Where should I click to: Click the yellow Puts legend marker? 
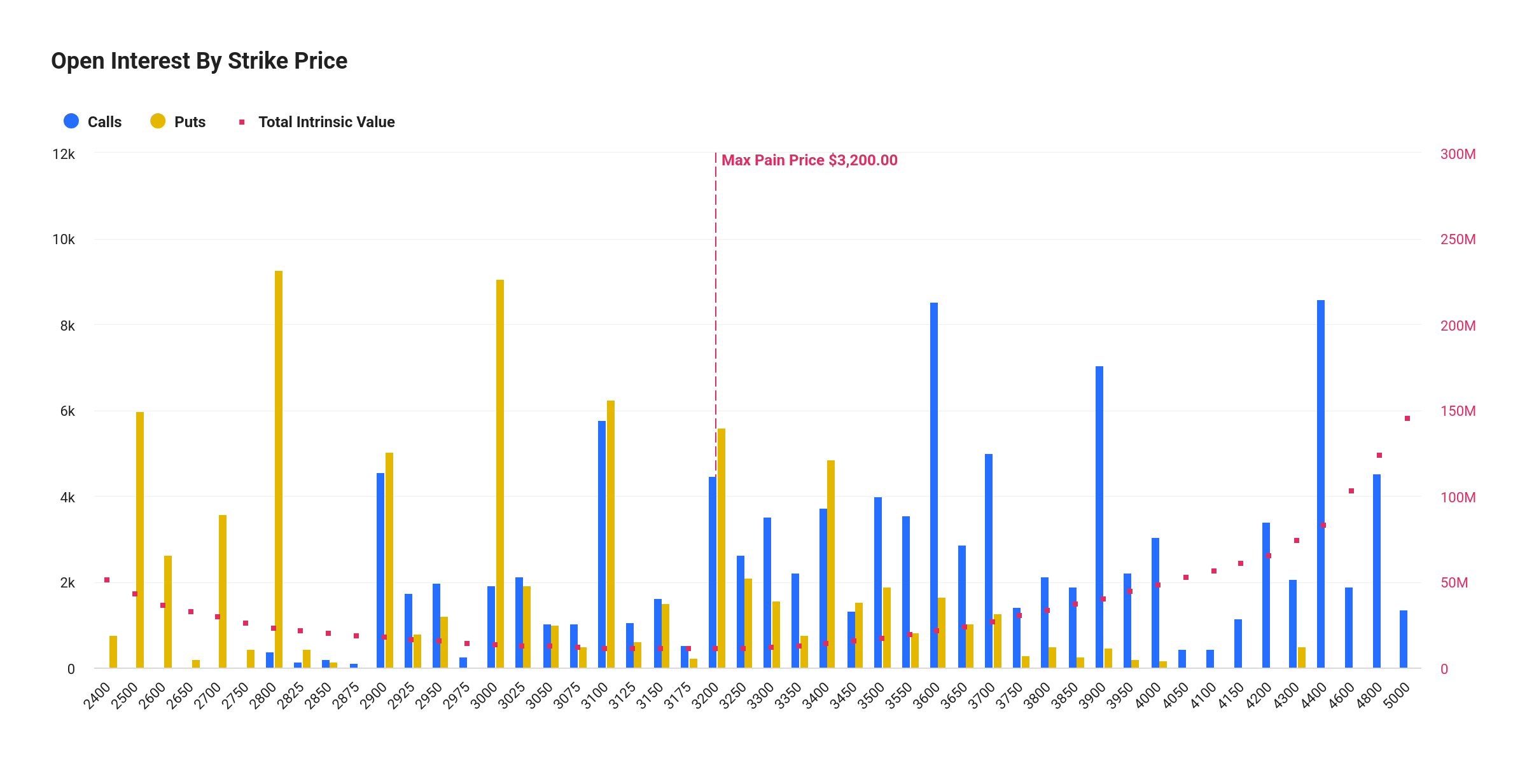158,121
